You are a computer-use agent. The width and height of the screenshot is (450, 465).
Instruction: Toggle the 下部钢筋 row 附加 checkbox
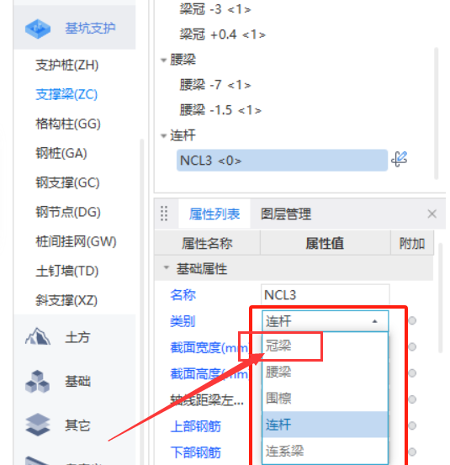(412, 452)
